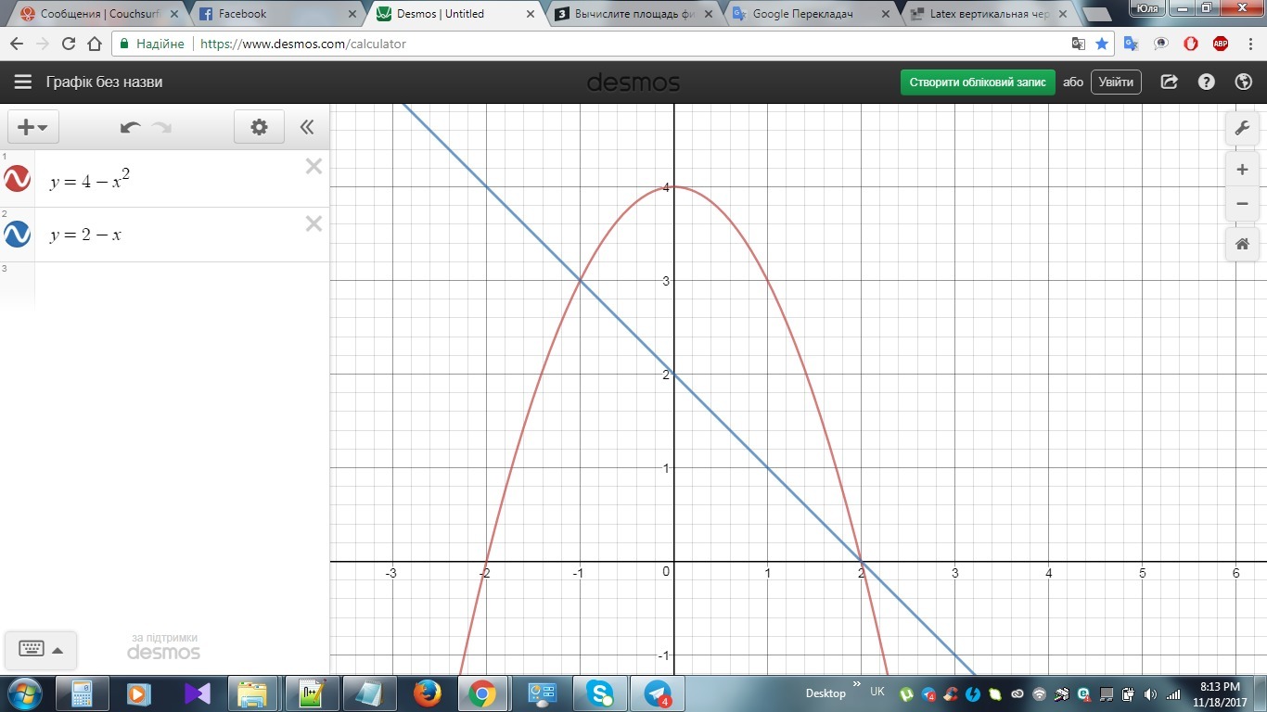
Task: Open the Chrome three-dot menu
Action: [x=1250, y=44]
